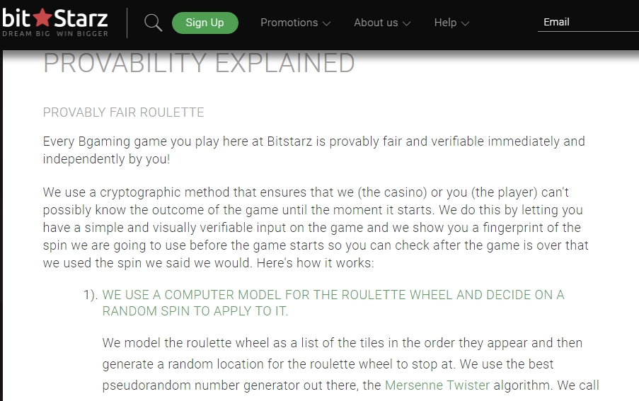Expand the About us chevron arrow
This screenshot has width=639, height=401.
coord(406,23)
